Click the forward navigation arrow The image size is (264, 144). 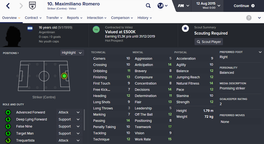(x=21, y=6)
